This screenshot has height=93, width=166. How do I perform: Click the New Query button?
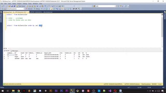(x=21, y=6)
